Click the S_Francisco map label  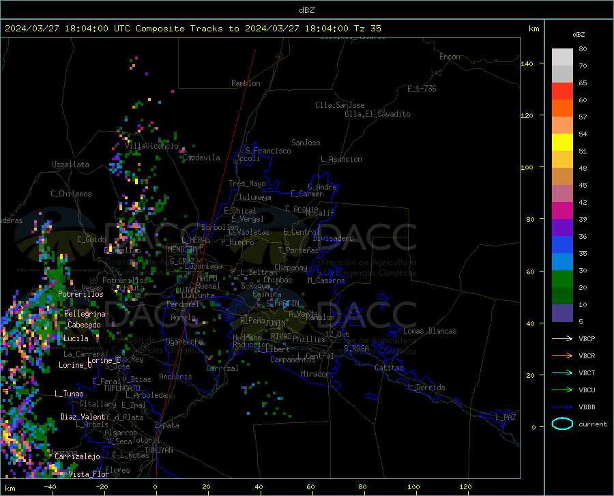pos(268,151)
